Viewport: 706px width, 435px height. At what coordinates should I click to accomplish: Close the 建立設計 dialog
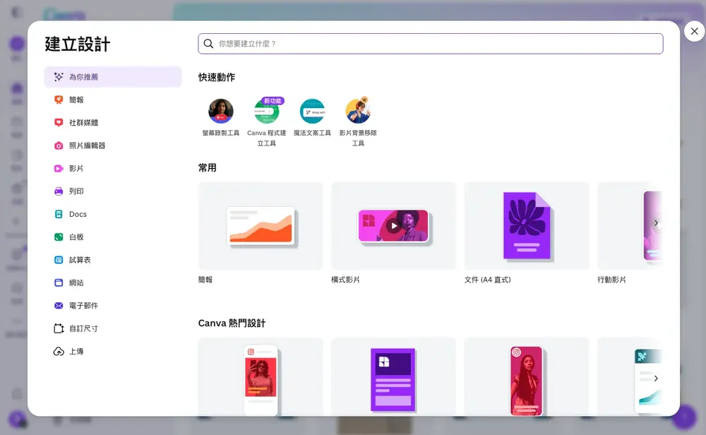click(694, 31)
